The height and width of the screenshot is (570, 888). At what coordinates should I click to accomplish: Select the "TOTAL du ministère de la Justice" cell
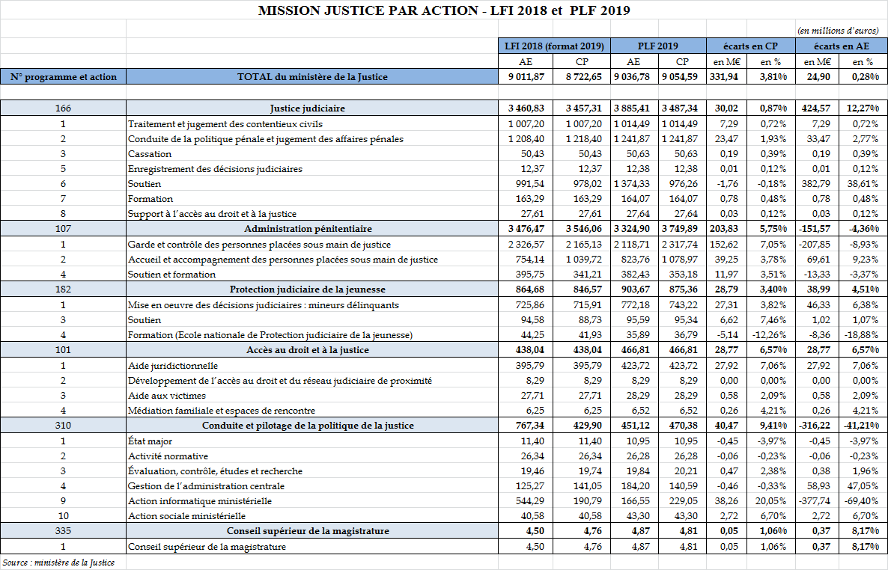pyautogui.click(x=312, y=76)
